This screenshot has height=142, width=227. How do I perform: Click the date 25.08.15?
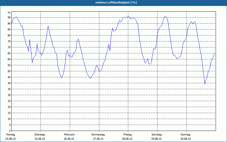click(x=40, y=139)
